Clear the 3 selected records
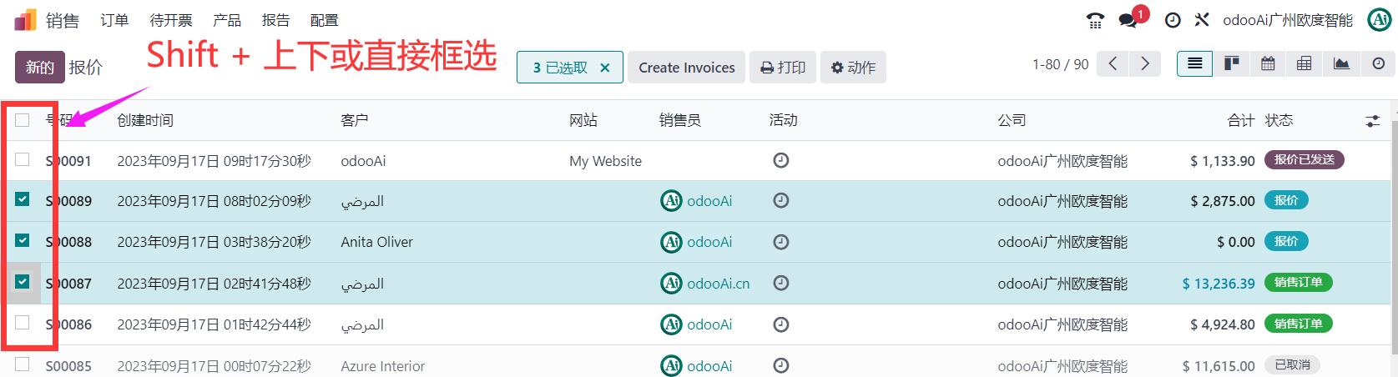 tap(605, 68)
